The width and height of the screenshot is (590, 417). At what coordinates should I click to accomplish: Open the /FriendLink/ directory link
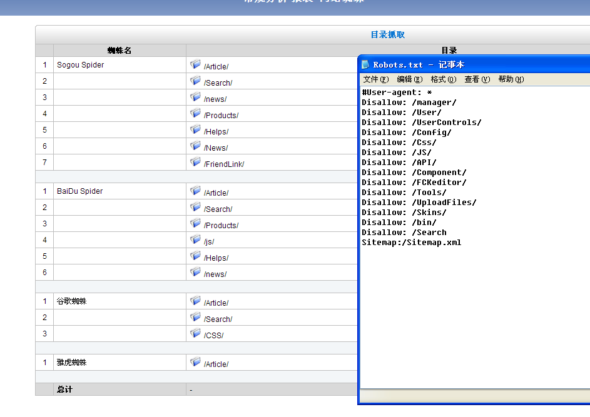pyautogui.click(x=224, y=164)
